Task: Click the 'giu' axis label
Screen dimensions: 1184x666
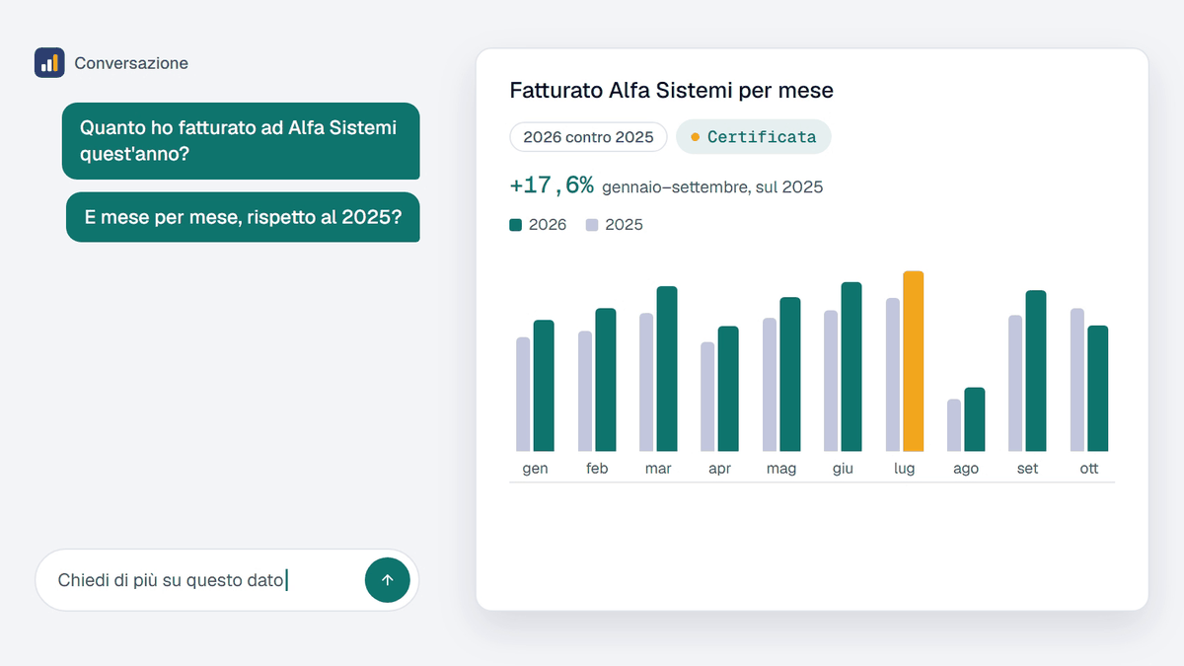Action: [843, 469]
